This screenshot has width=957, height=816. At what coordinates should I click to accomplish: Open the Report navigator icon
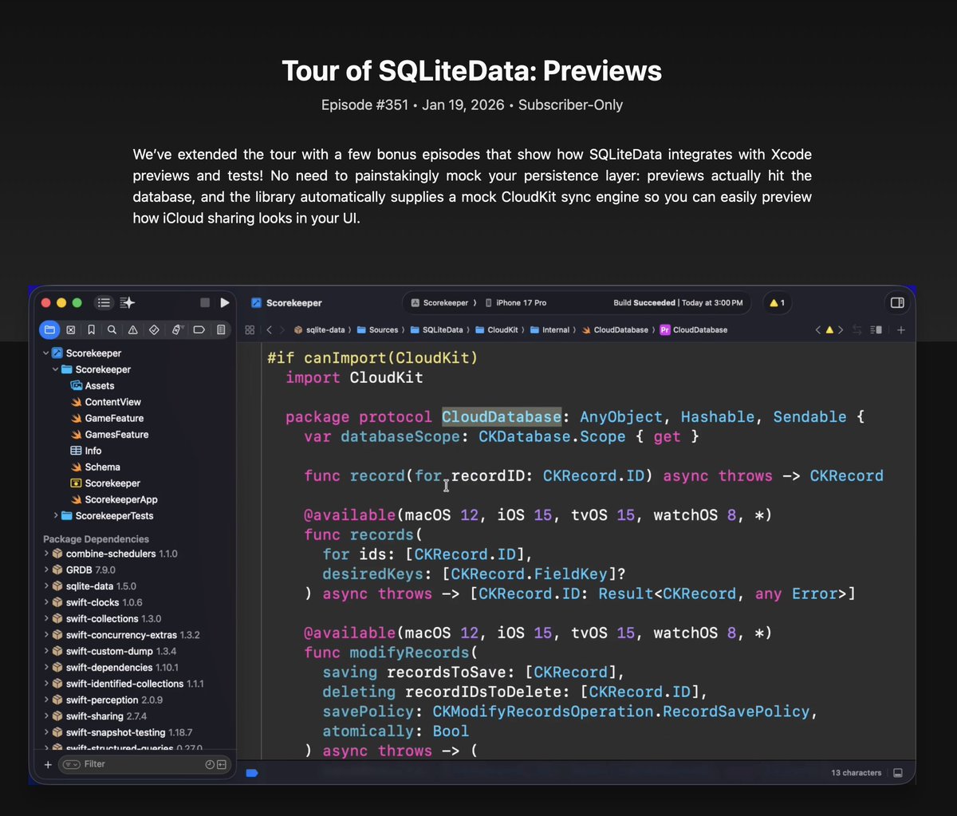221,329
